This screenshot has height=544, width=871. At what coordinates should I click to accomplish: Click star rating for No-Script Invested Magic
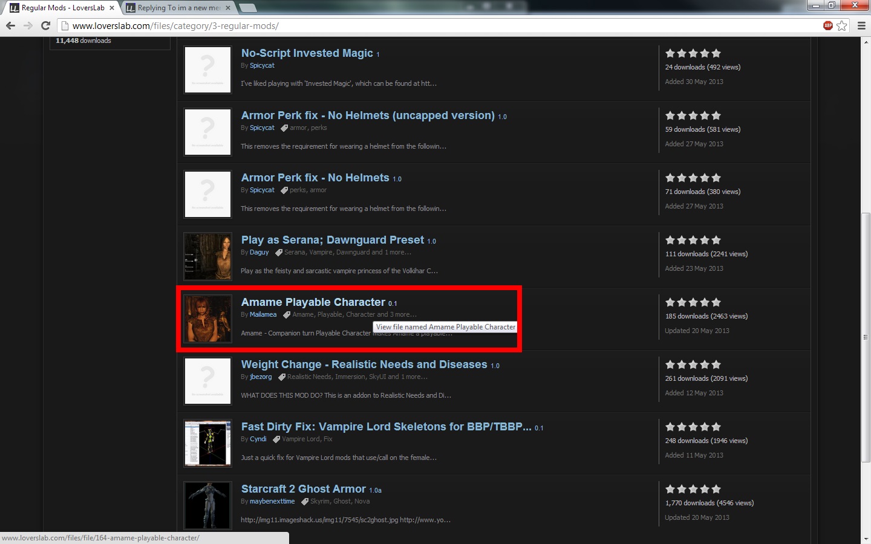[693, 53]
